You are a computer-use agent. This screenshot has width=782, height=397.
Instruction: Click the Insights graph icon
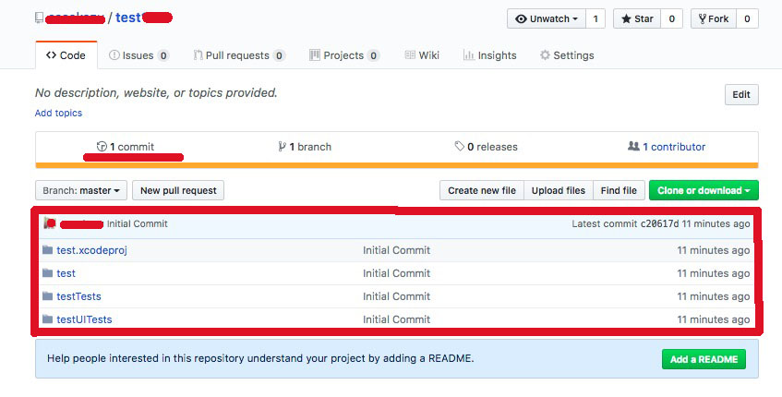[x=468, y=54]
